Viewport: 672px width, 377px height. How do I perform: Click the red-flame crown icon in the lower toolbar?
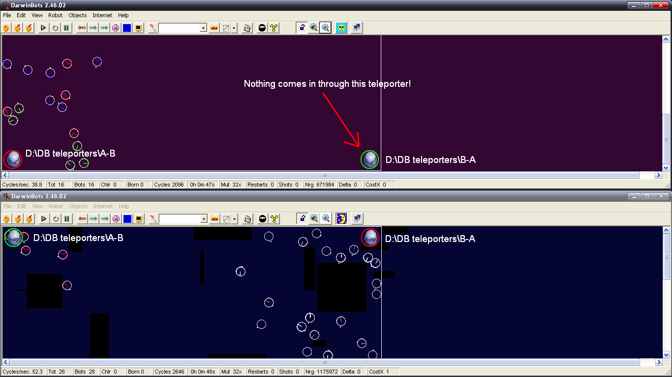pyautogui.click(x=214, y=219)
